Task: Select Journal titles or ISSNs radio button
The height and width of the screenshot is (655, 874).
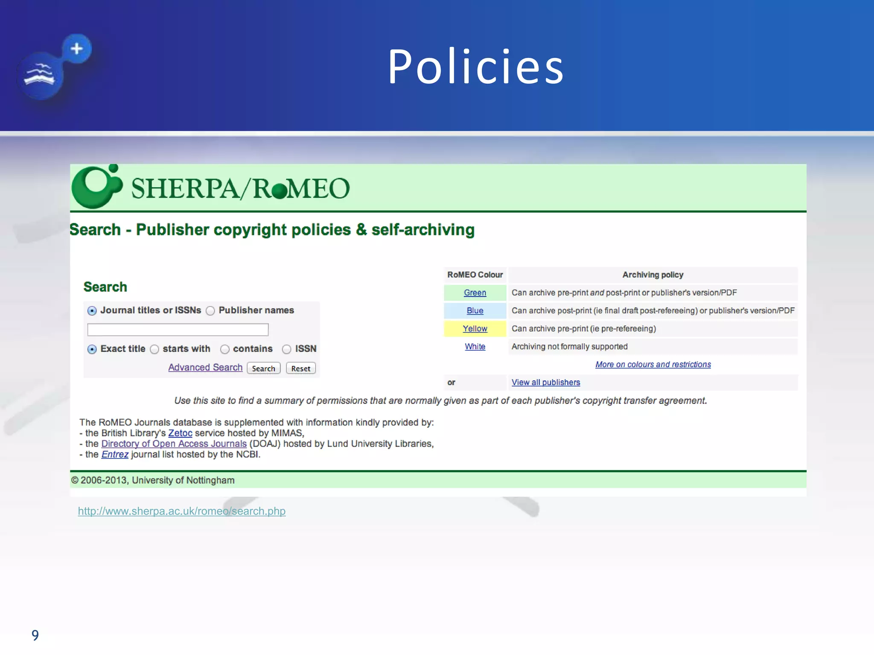Action: tap(92, 311)
